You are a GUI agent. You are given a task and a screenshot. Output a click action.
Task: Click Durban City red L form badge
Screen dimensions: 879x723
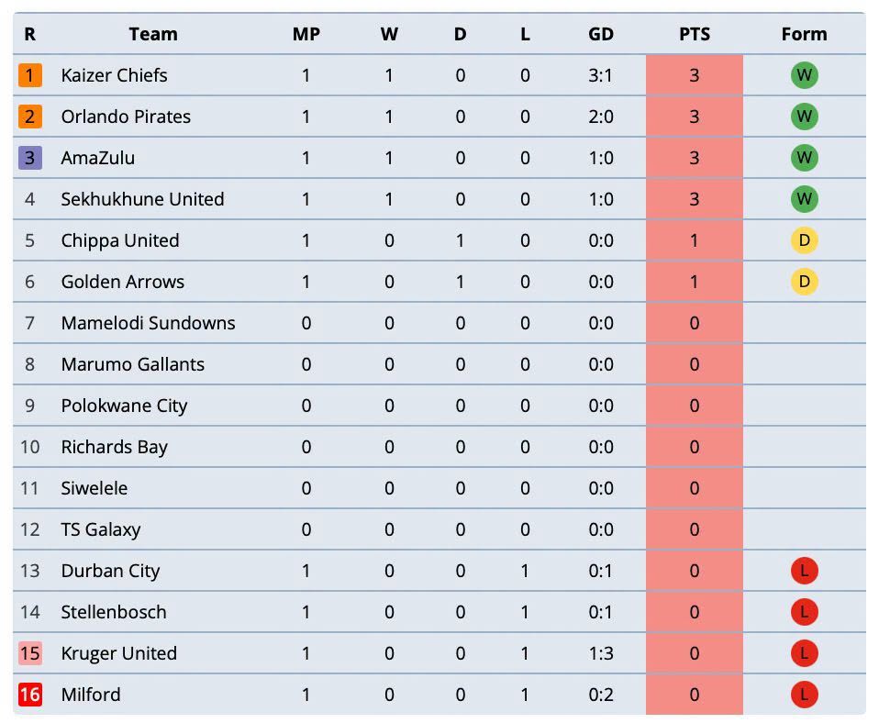pos(804,571)
